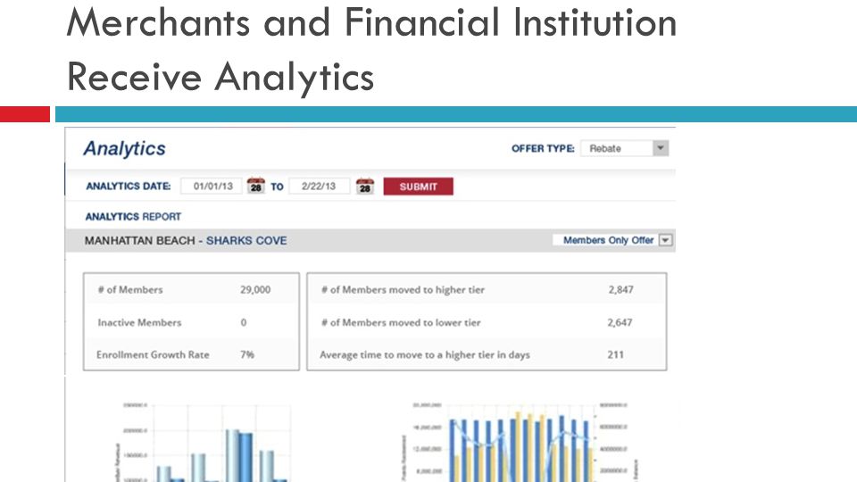Screen dimensions: 857x482
Task: Click the right blue and yellow bar chart
Action: click(x=520, y=443)
